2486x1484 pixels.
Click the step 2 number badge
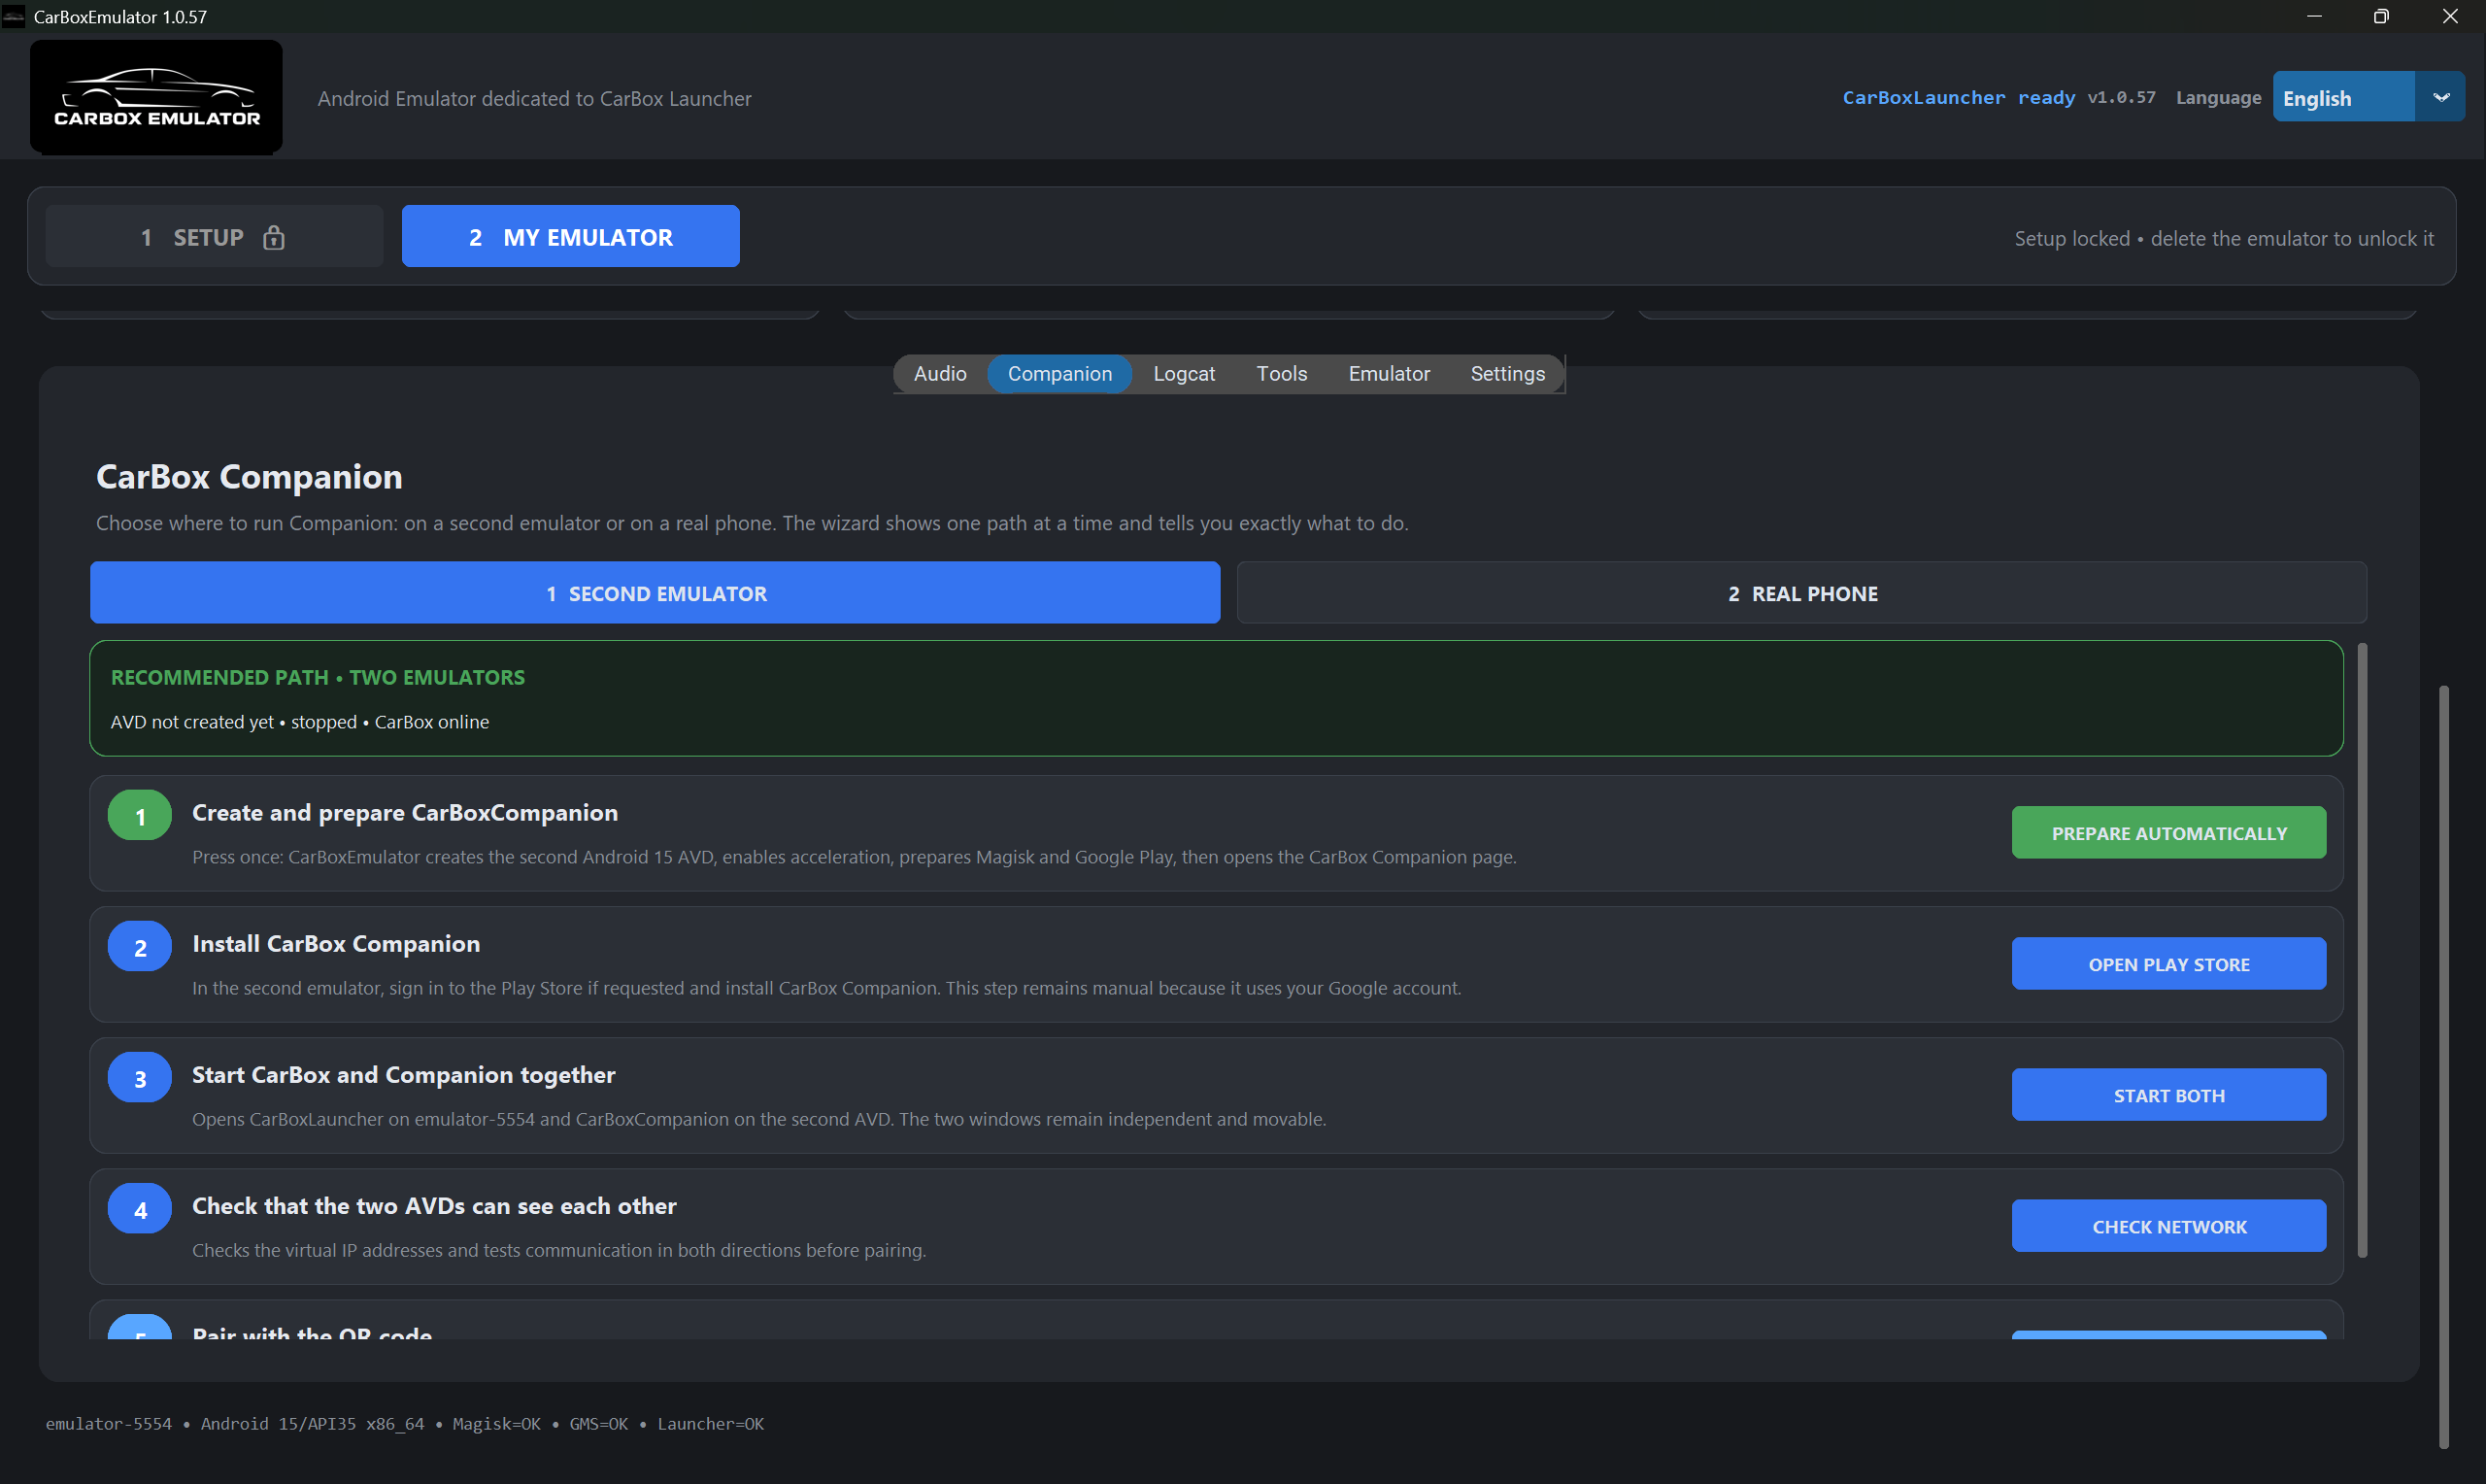pyautogui.click(x=140, y=947)
